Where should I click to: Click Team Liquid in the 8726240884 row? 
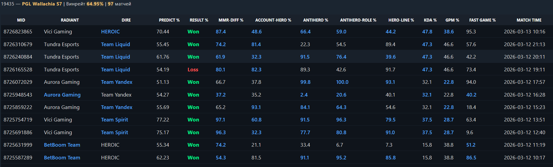115,57
